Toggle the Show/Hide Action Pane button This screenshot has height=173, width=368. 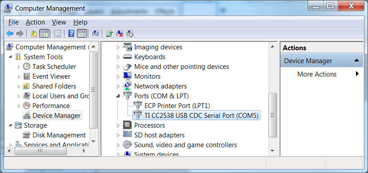(x=82, y=33)
